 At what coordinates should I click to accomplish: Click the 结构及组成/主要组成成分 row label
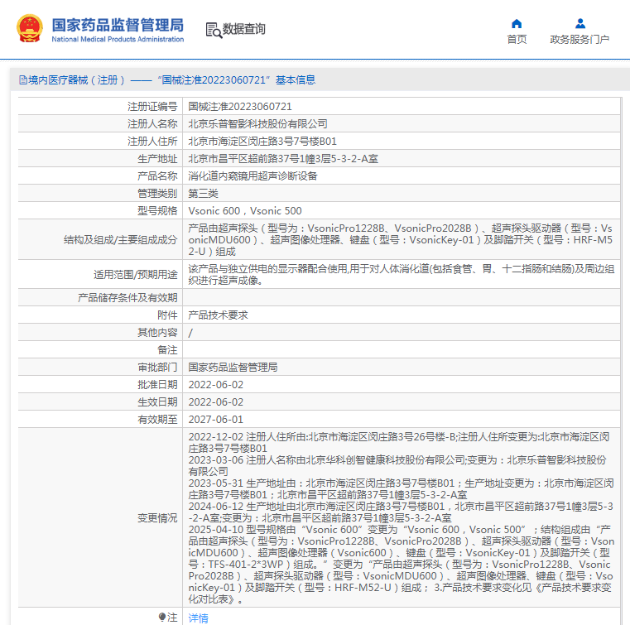tap(121, 240)
